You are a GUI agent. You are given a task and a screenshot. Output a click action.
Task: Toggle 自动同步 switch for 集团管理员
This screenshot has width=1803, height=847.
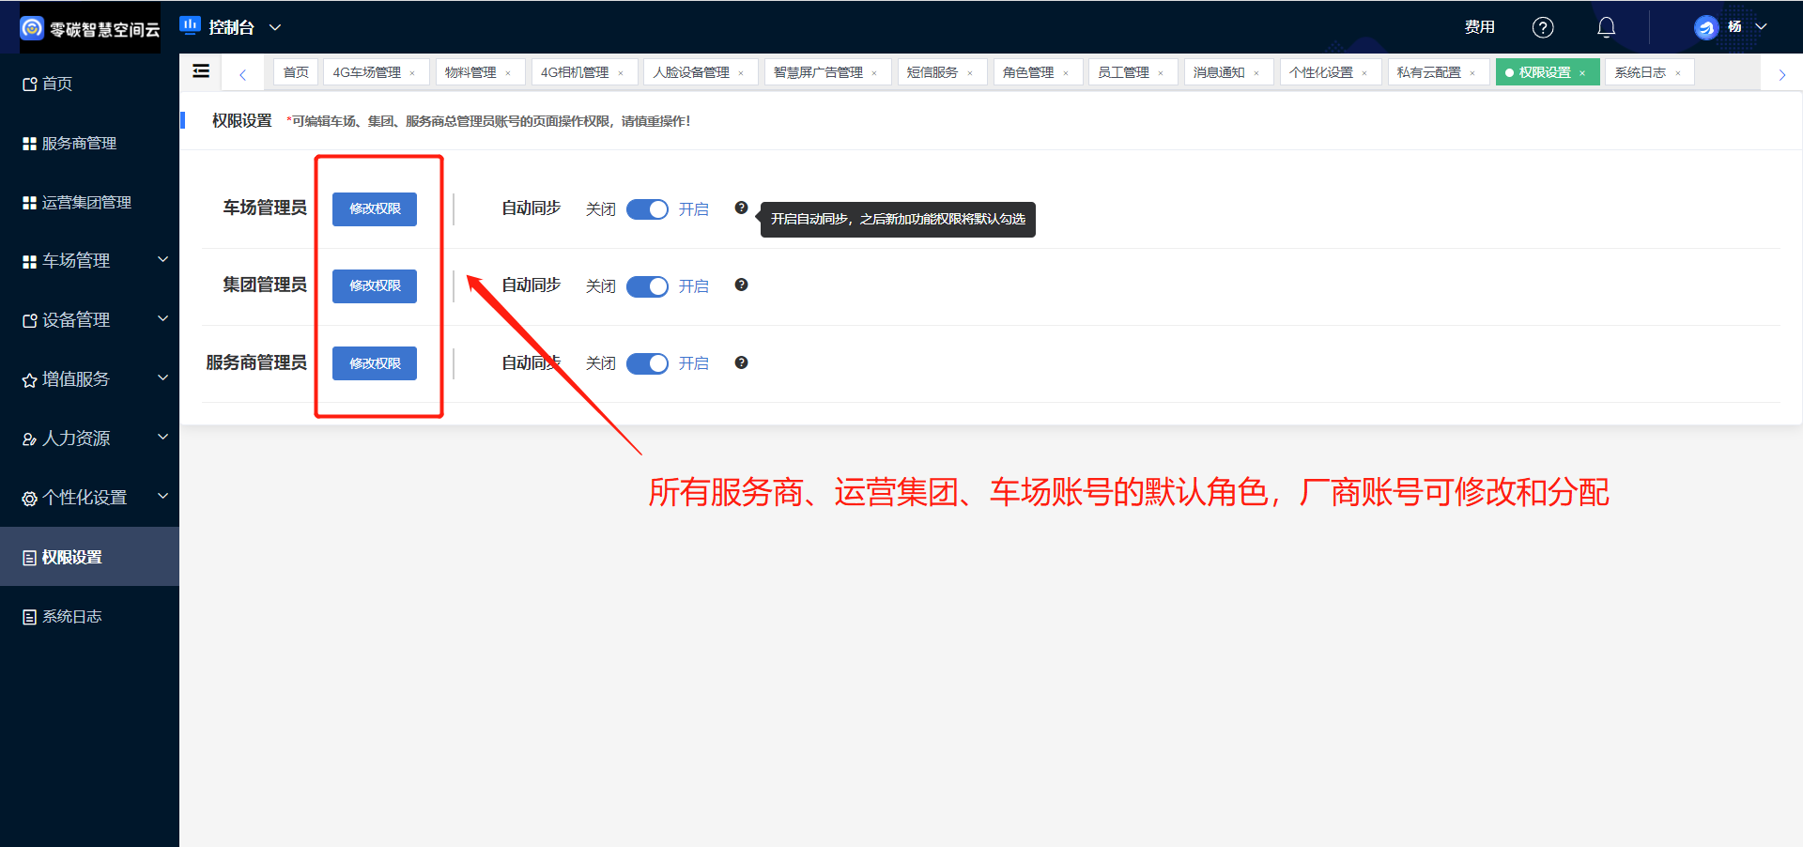[647, 285]
